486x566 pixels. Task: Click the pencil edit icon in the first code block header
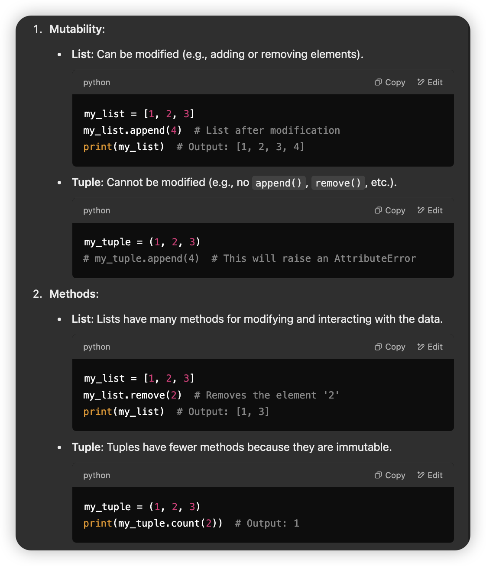click(421, 82)
